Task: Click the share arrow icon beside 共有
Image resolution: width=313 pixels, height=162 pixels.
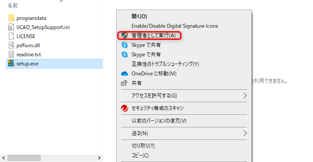Action: tap(124, 83)
